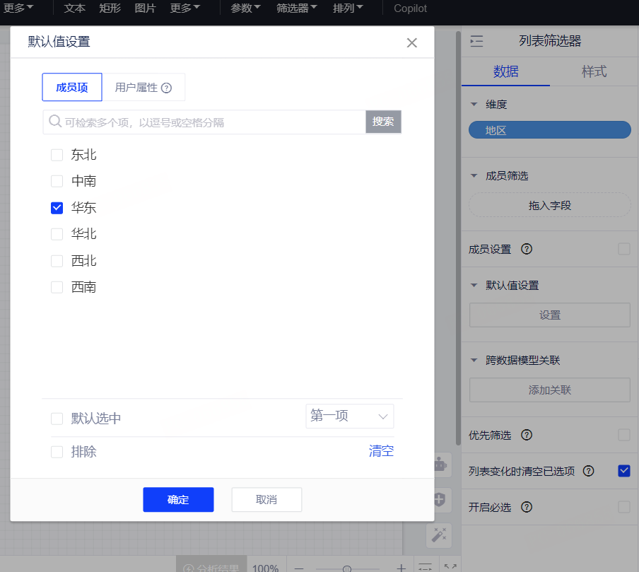Click the help icon next to 用户属性
The width and height of the screenshot is (639, 572).
167,88
